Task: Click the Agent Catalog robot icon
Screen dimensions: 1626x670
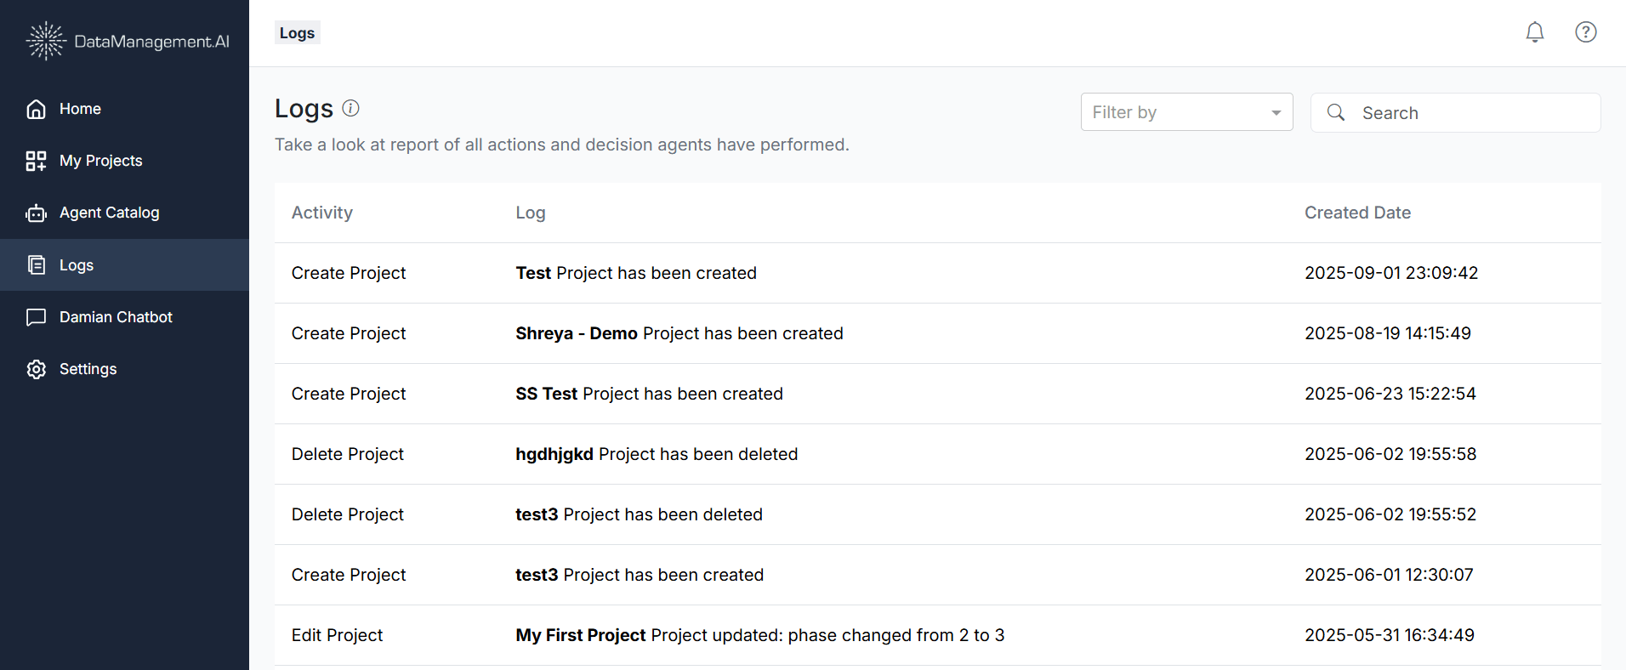Action: 36,213
